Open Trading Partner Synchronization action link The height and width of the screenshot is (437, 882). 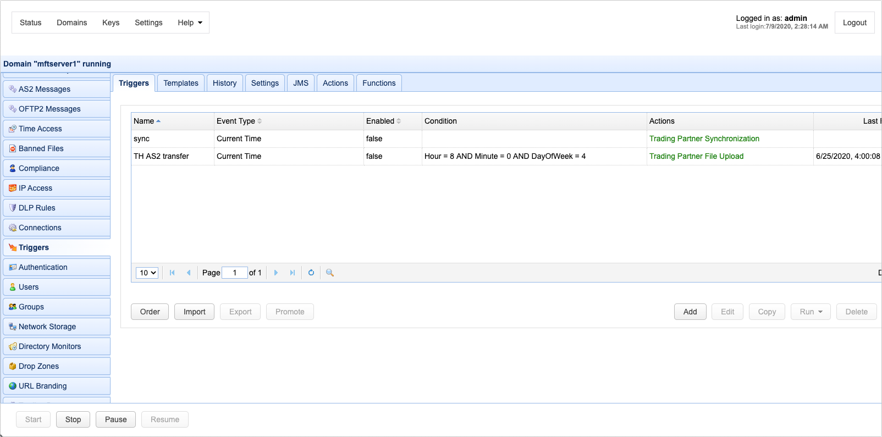(x=704, y=139)
